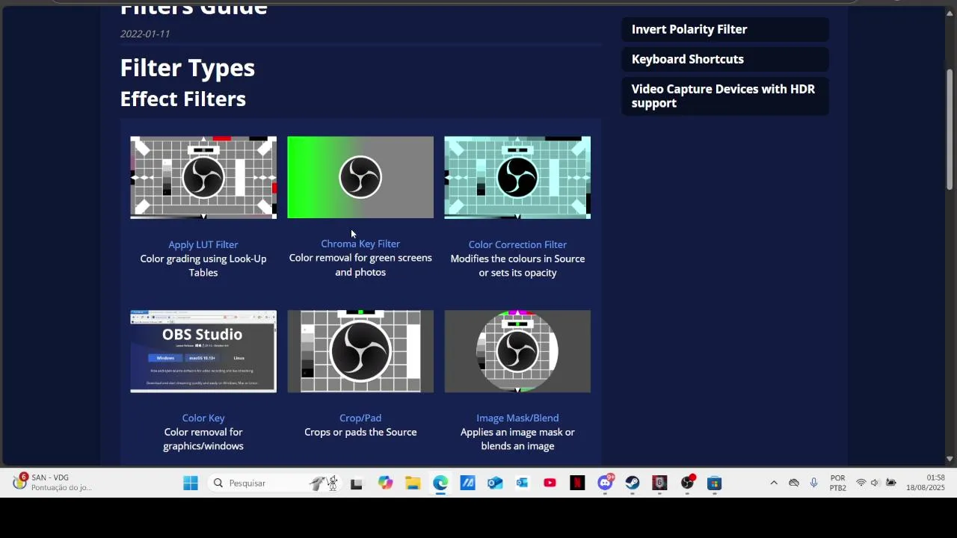957x538 pixels.
Task: Open the Chroma Key Filter link
Action: tap(360, 244)
